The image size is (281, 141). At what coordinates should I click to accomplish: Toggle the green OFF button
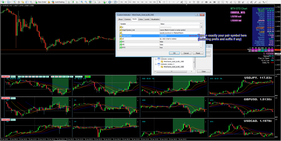pos(88,77)
